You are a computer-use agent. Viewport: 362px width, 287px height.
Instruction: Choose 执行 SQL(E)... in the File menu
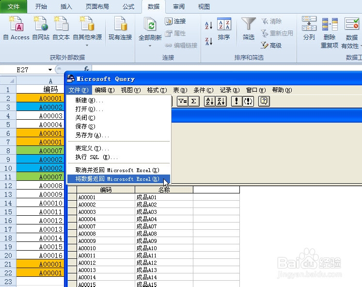(x=119, y=157)
